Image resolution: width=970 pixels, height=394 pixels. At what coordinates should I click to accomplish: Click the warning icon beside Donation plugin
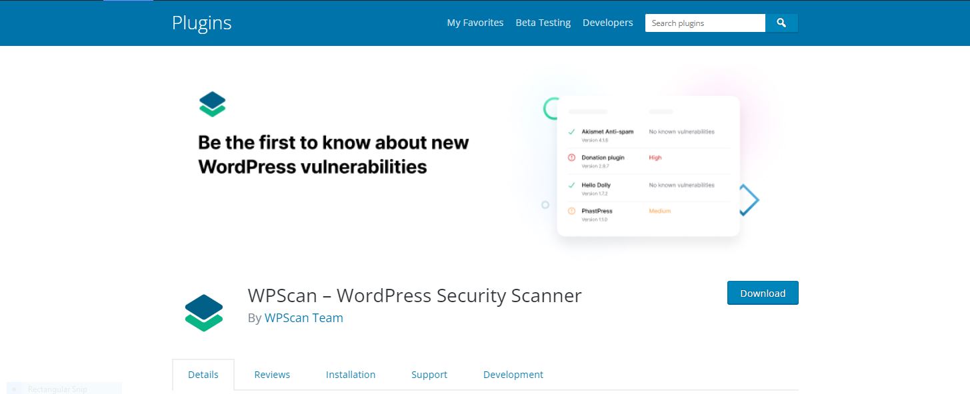571,158
